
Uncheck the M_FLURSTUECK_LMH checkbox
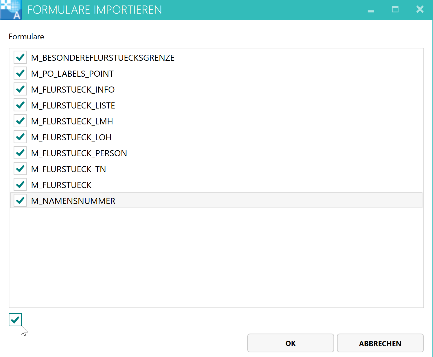20,121
